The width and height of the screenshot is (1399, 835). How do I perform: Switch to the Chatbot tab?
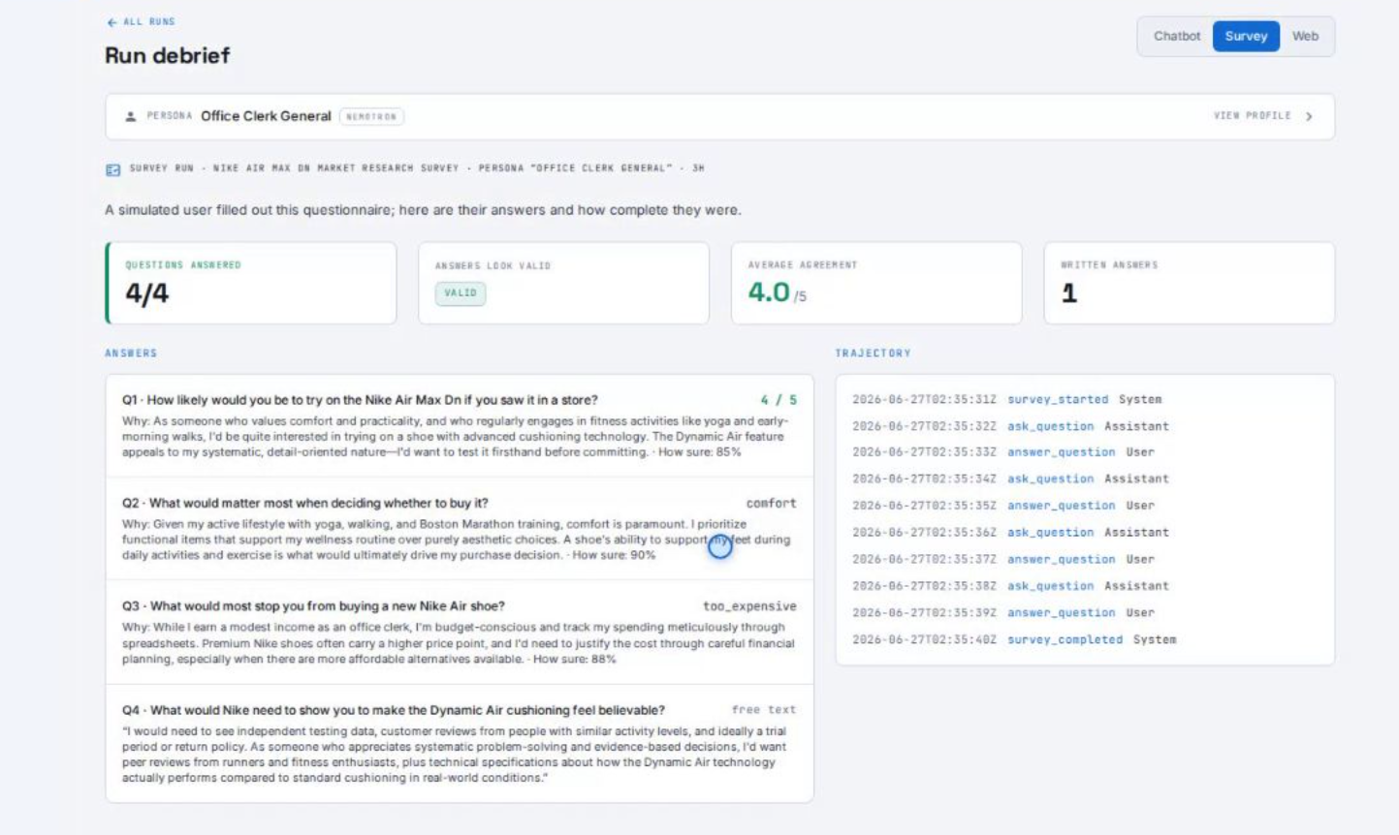1176,36
